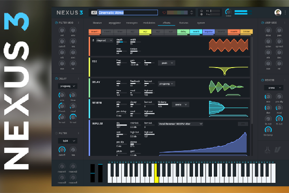The image size is (289, 193).
Task: Click the heart favorite icon
Action: tap(164, 13)
